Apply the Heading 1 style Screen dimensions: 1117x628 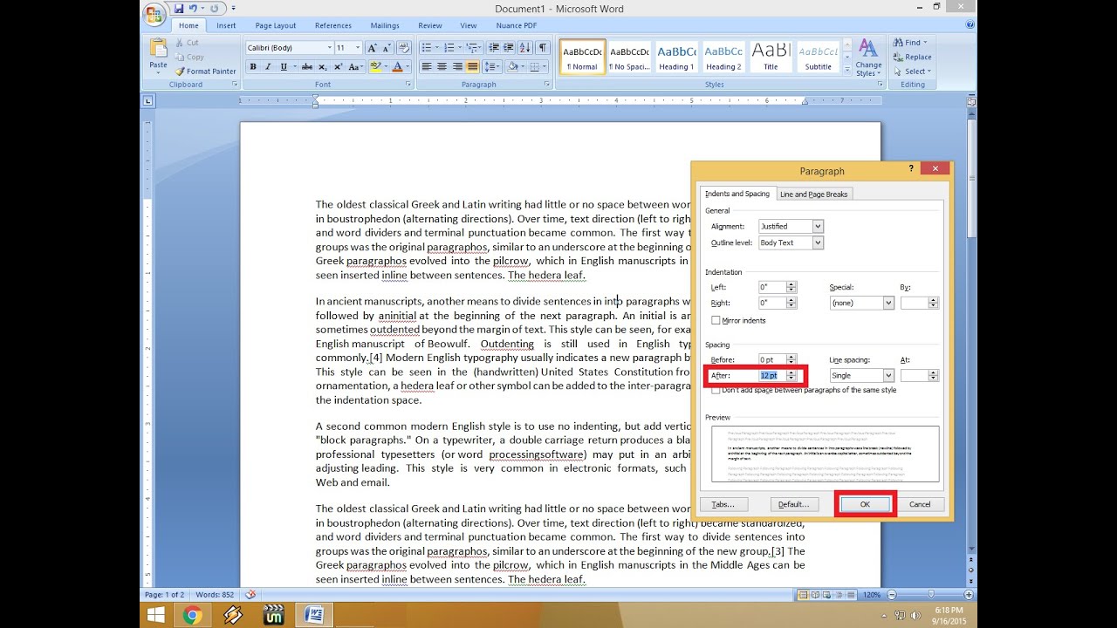[x=676, y=57]
